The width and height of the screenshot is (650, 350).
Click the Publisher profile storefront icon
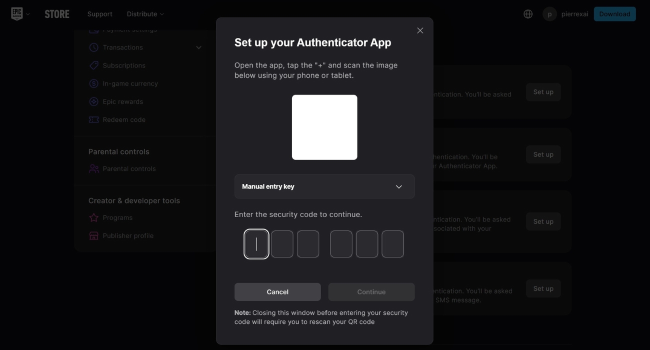pyautogui.click(x=93, y=235)
